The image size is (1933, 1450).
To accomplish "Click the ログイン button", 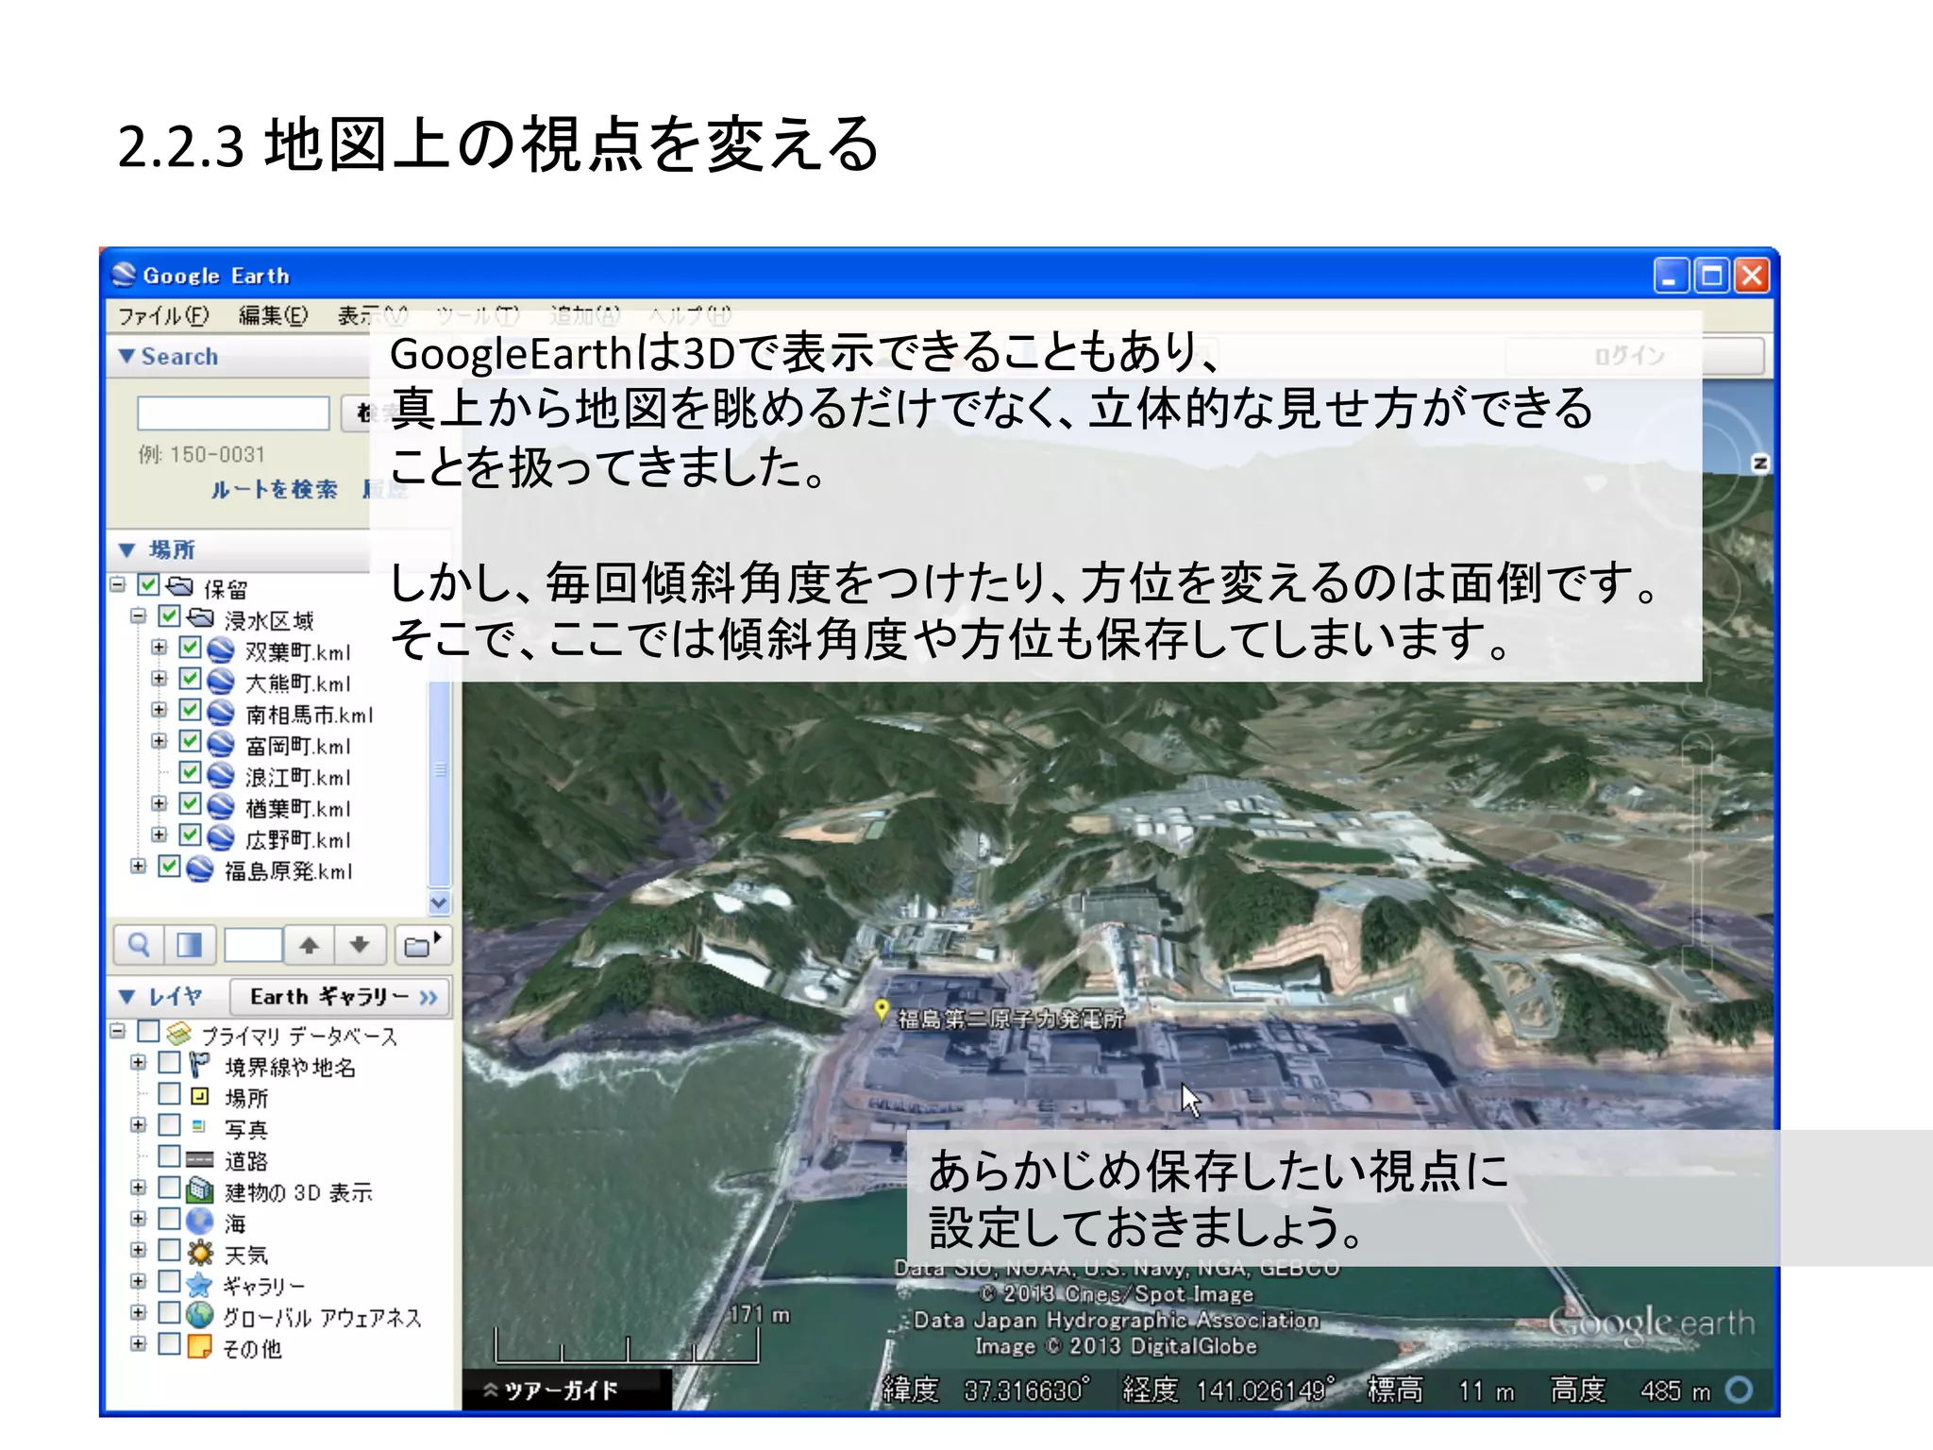I will coord(1633,356).
